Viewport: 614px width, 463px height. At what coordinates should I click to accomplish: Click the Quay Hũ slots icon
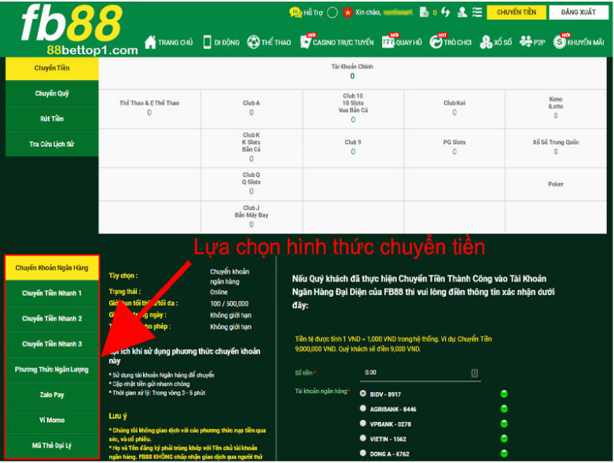coord(388,42)
